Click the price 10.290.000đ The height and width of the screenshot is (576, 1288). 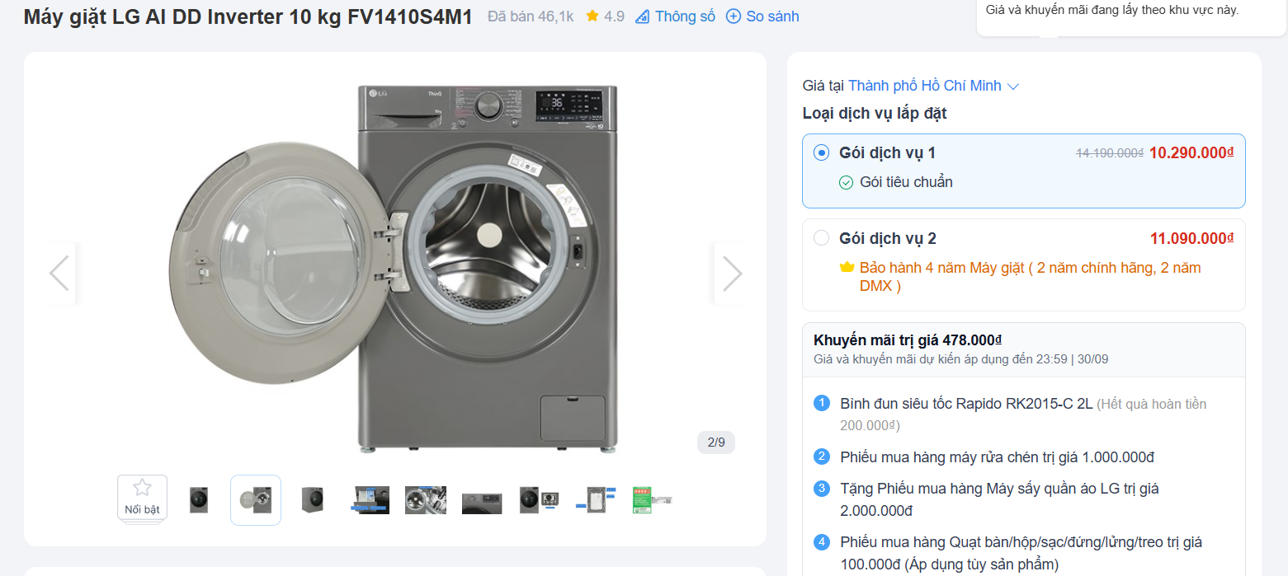coord(1191,152)
